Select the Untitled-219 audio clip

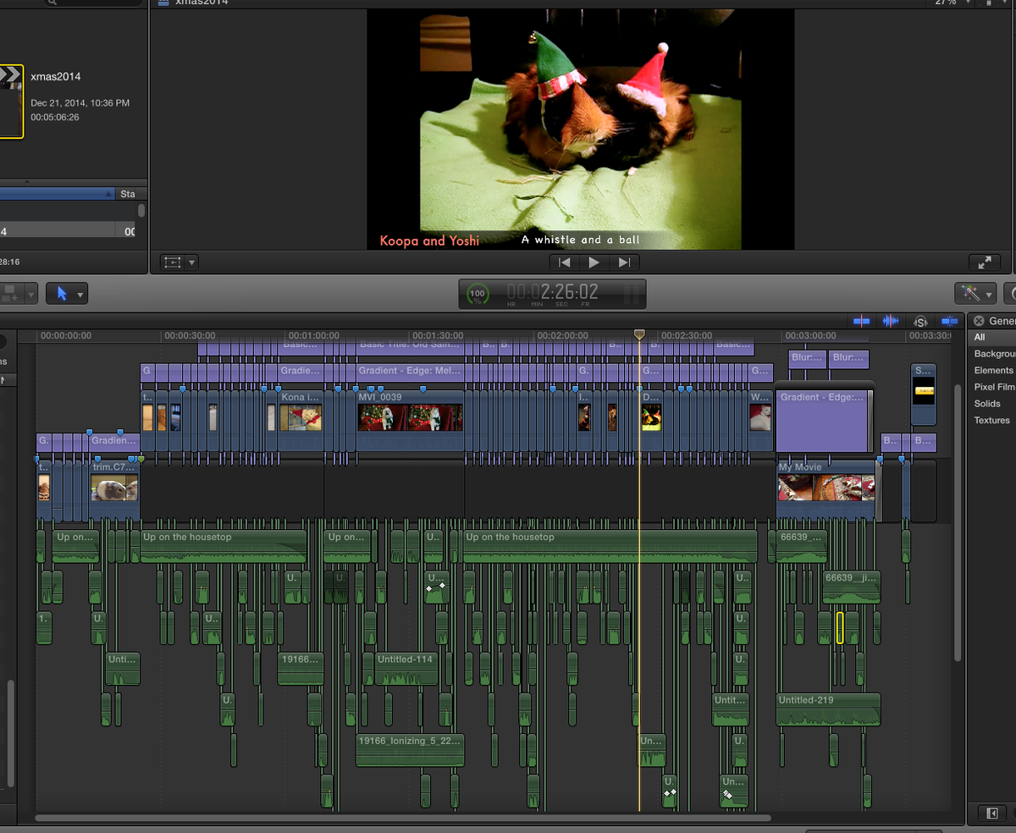pyautogui.click(x=829, y=709)
